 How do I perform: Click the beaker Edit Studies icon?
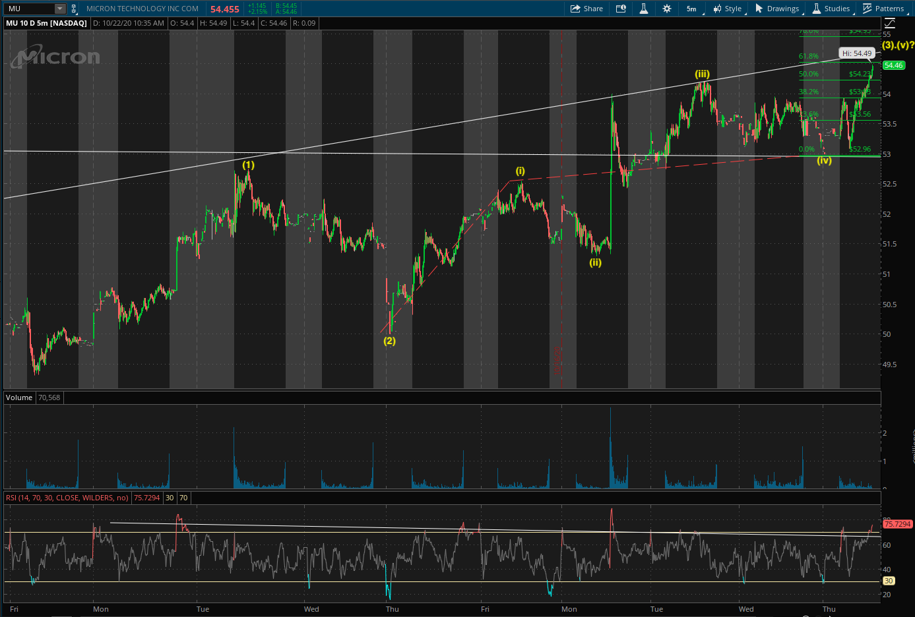[x=644, y=9]
